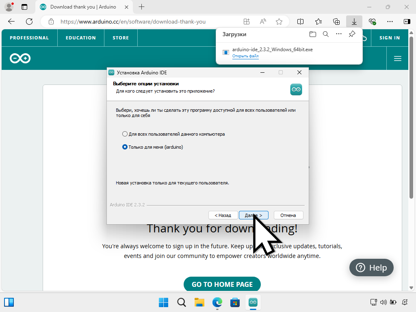The width and height of the screenshot is (416, 312).
Task: Open Collections panel
Action: (x=336, y=22)
